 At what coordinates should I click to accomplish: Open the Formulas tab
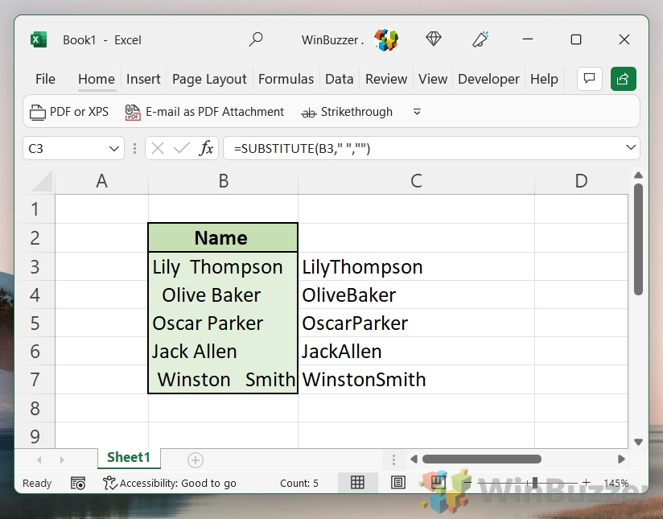[286, 79]
